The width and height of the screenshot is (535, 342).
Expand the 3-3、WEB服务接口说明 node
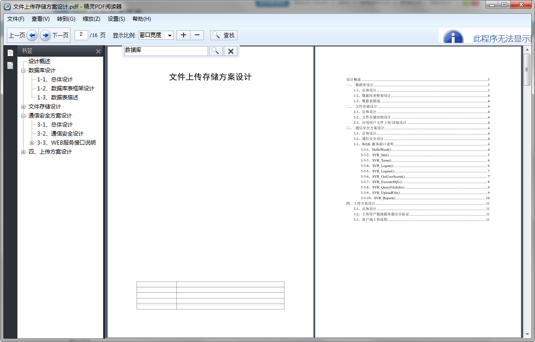point(32,143)
